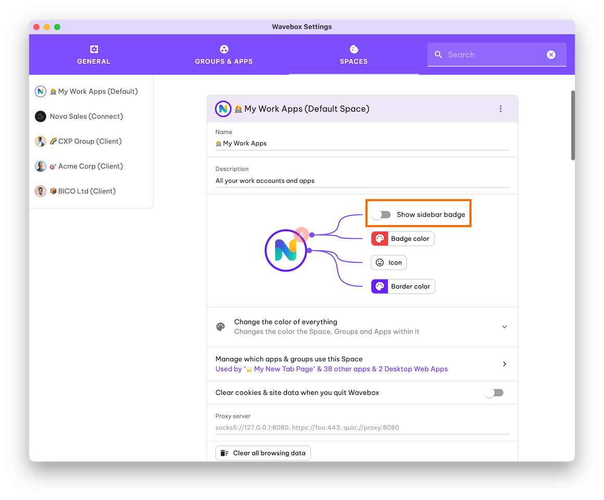The image size is (604, 500).
Task: Select CXP Group (Client) space
Action: coord(91,141)
